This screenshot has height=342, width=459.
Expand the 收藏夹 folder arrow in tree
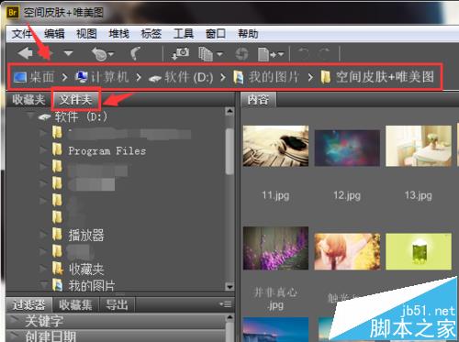point(43,268)
